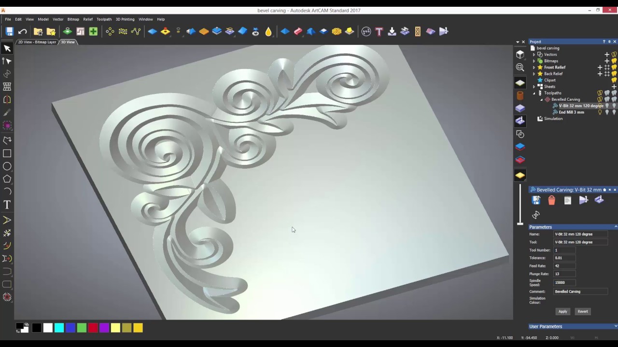Click the transform toolpath icon below Save
The width and height of the screenshot is (618, 347).
click(x=536, y=215)
